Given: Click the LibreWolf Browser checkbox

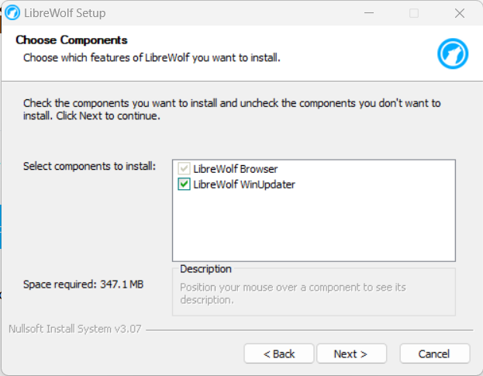Looking at the screenshot, I should click(184, 168).
